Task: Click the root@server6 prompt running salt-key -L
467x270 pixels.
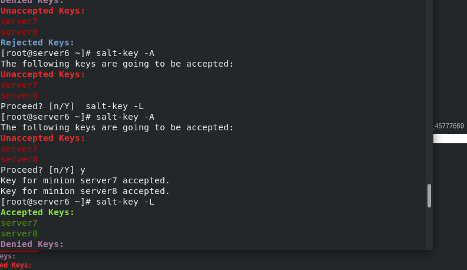Action: coord(77,202)
